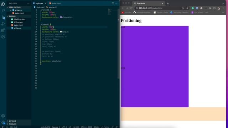Open the tab search chevron in Chrome

click(x=223, y=3)
